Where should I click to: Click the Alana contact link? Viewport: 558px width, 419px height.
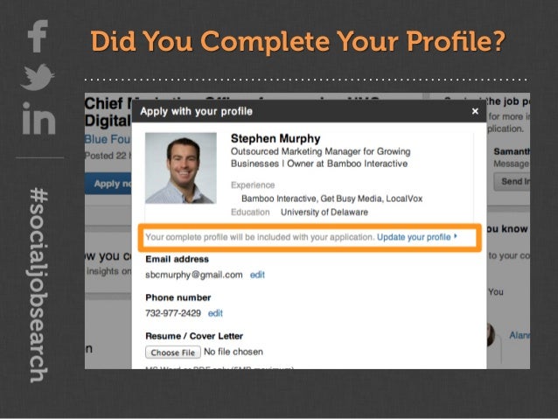(x=520, y=335)
